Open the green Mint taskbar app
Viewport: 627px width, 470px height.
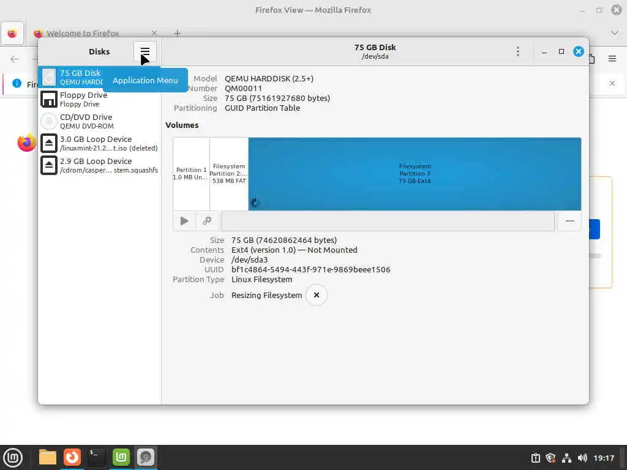point(121,457)
